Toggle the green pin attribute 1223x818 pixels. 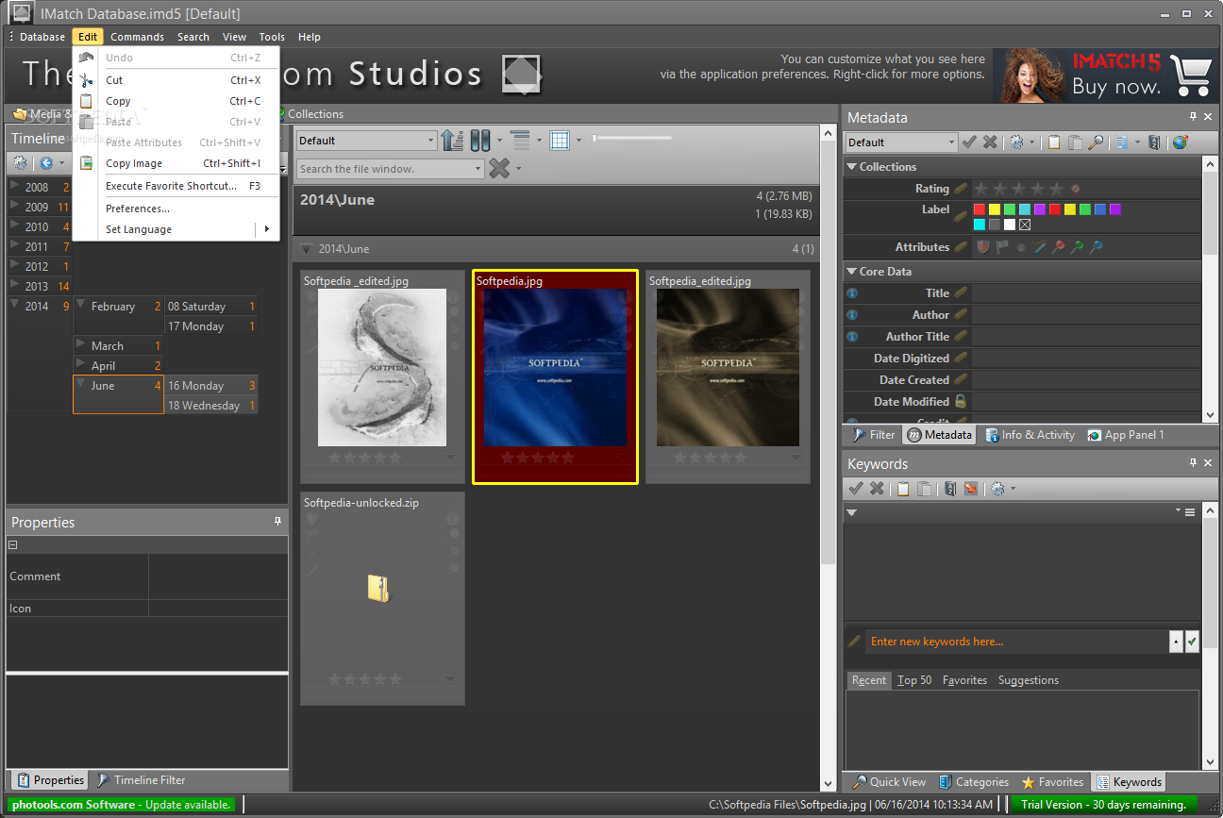pyautogui.click(x=1078, y=247)
